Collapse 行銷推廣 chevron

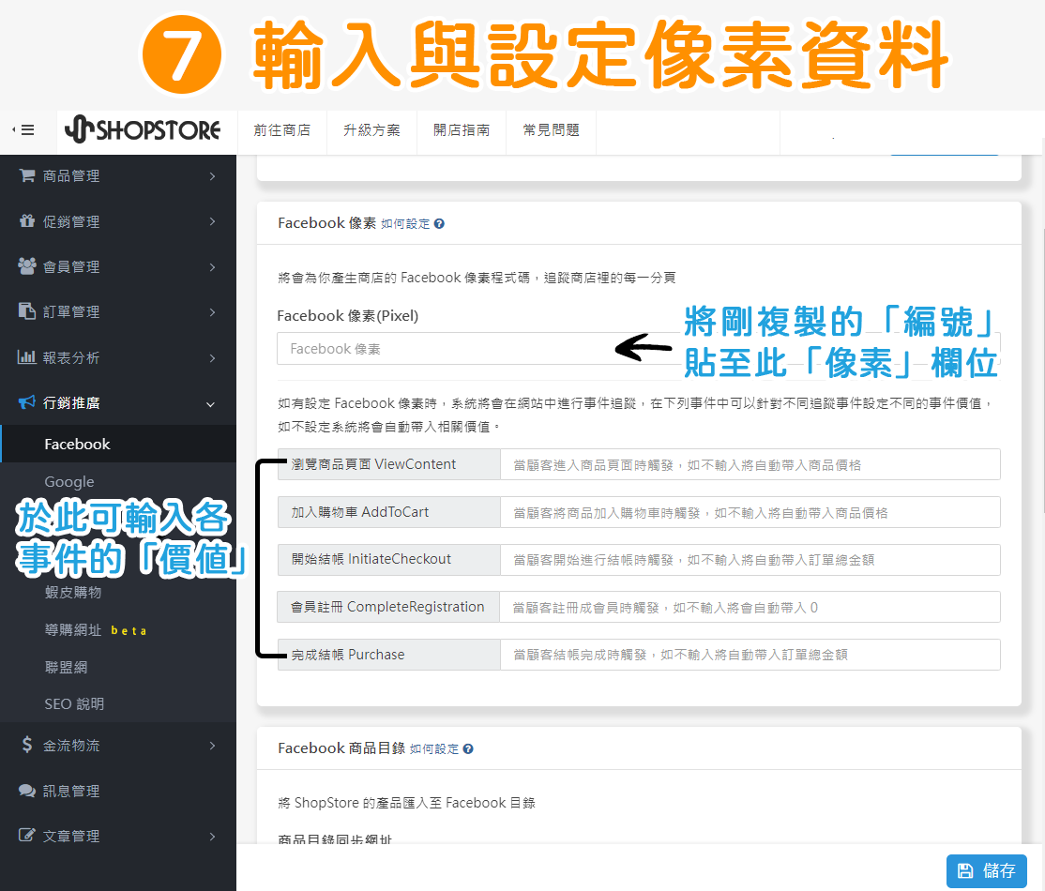(x=211, y=404)
